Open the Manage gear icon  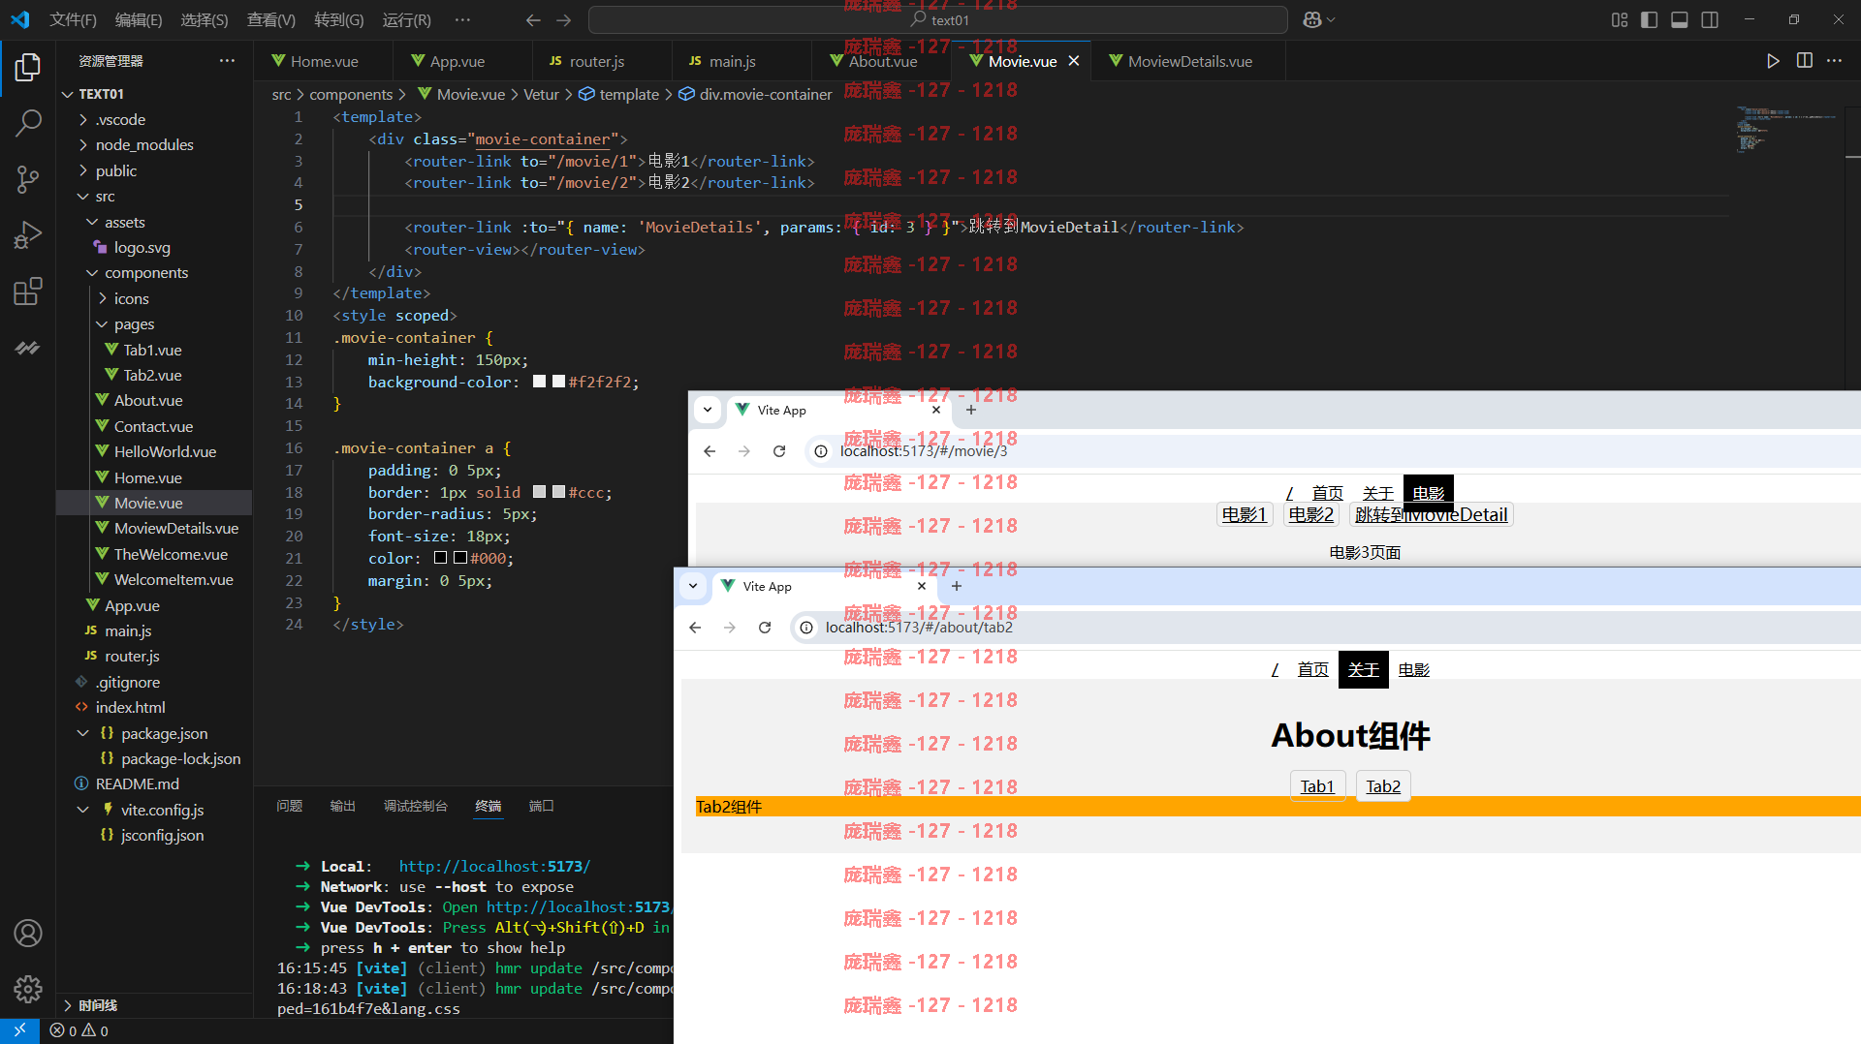pos(28,989)
